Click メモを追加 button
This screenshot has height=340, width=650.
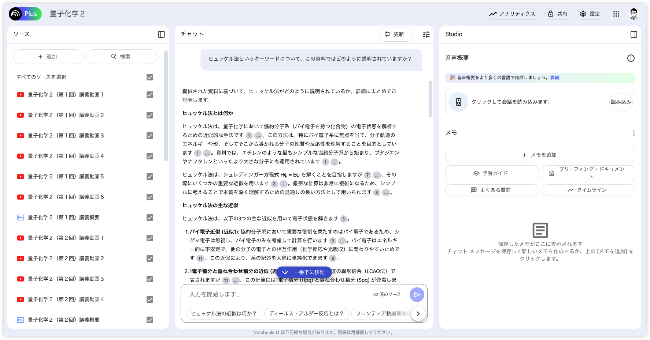pos(540,155)
